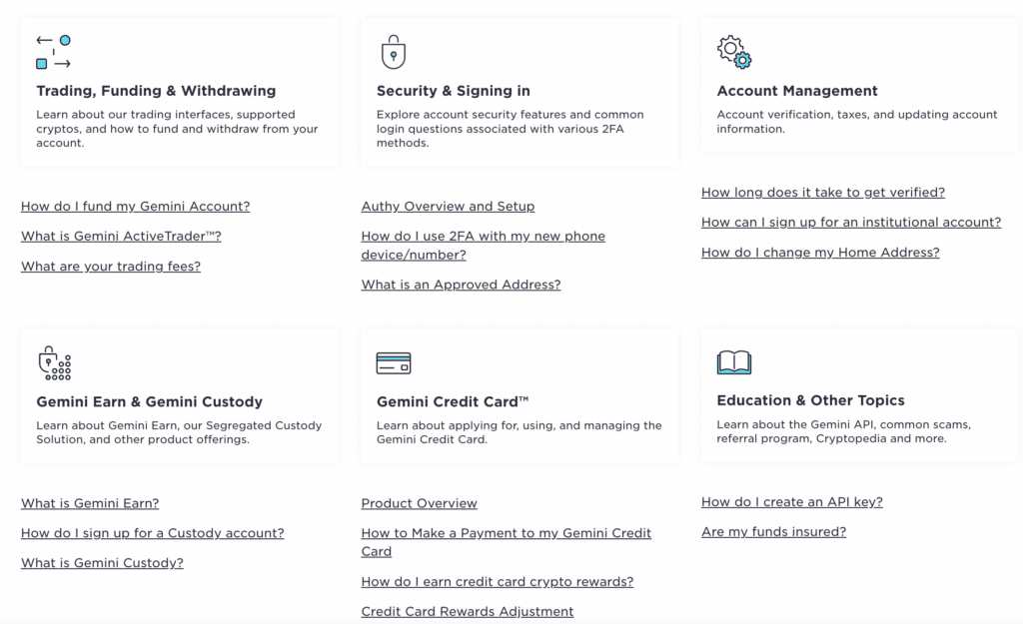
Task: Open 'What is Gemini ActiveTrader' link
Action: pos(121,237)
